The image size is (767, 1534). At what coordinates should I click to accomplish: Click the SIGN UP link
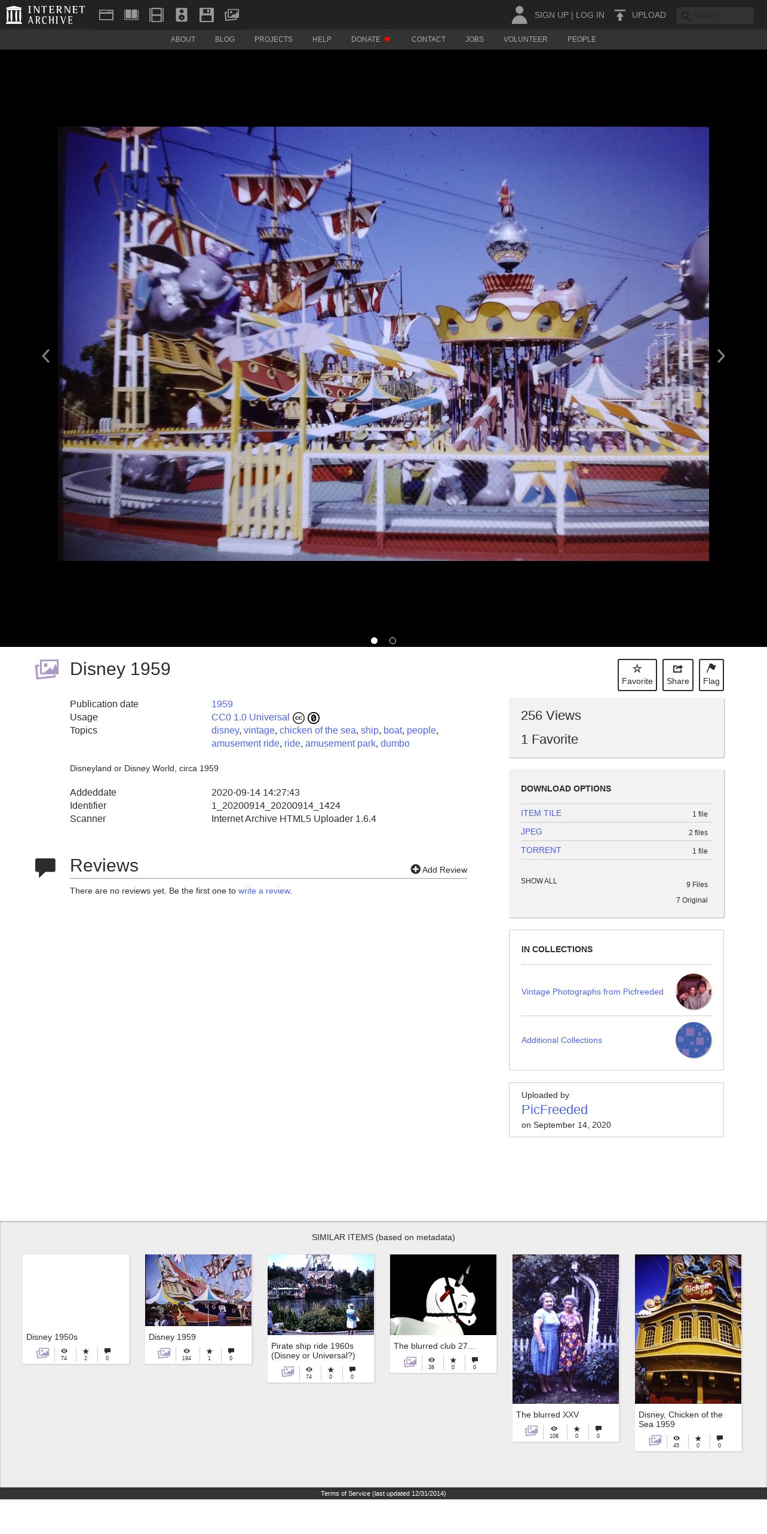pyautogui.click(x=551, y=15)
